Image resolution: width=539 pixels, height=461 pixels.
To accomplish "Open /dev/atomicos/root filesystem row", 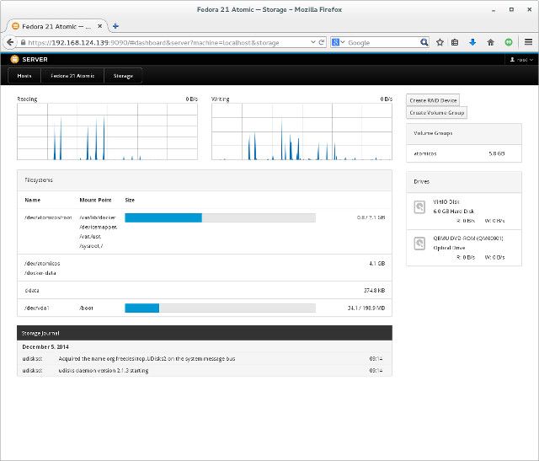I will coord(204,232).
